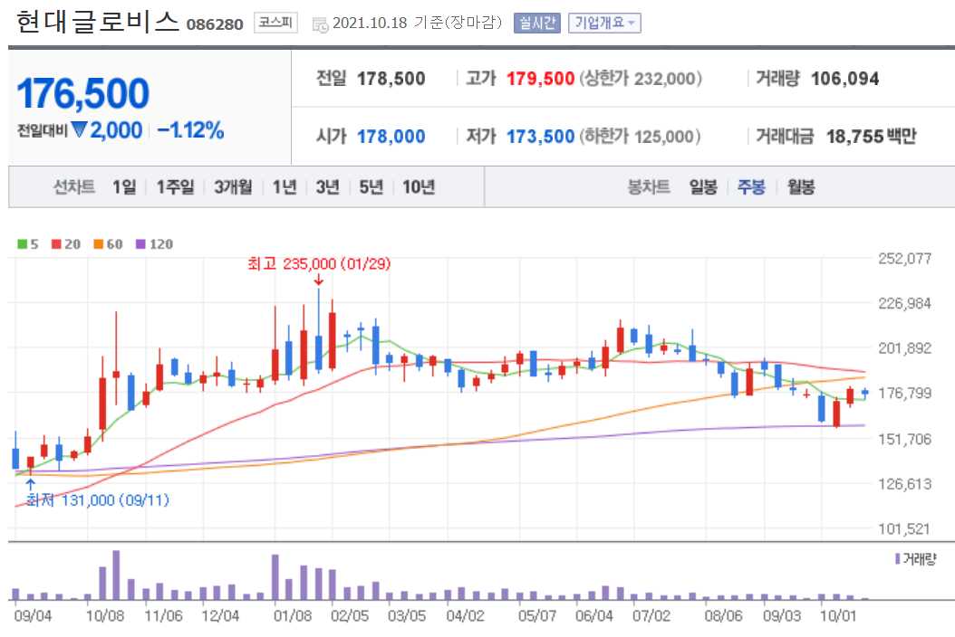This screenshot has height=637, width=955.
Task: Click the down triangle icon beside 2,000
Action: tap(79, 129)
